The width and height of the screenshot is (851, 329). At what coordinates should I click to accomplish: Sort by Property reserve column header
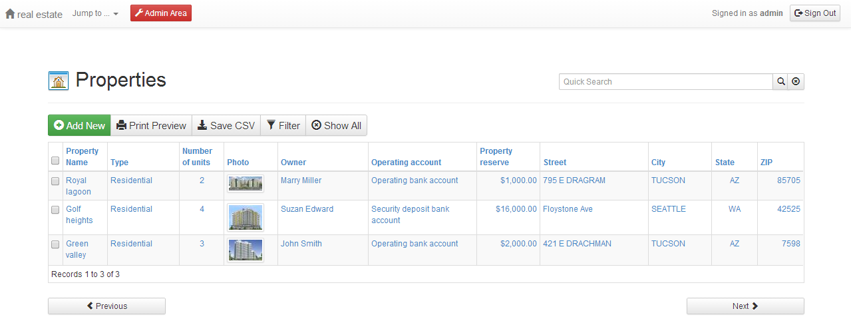(x=496, y=157)
